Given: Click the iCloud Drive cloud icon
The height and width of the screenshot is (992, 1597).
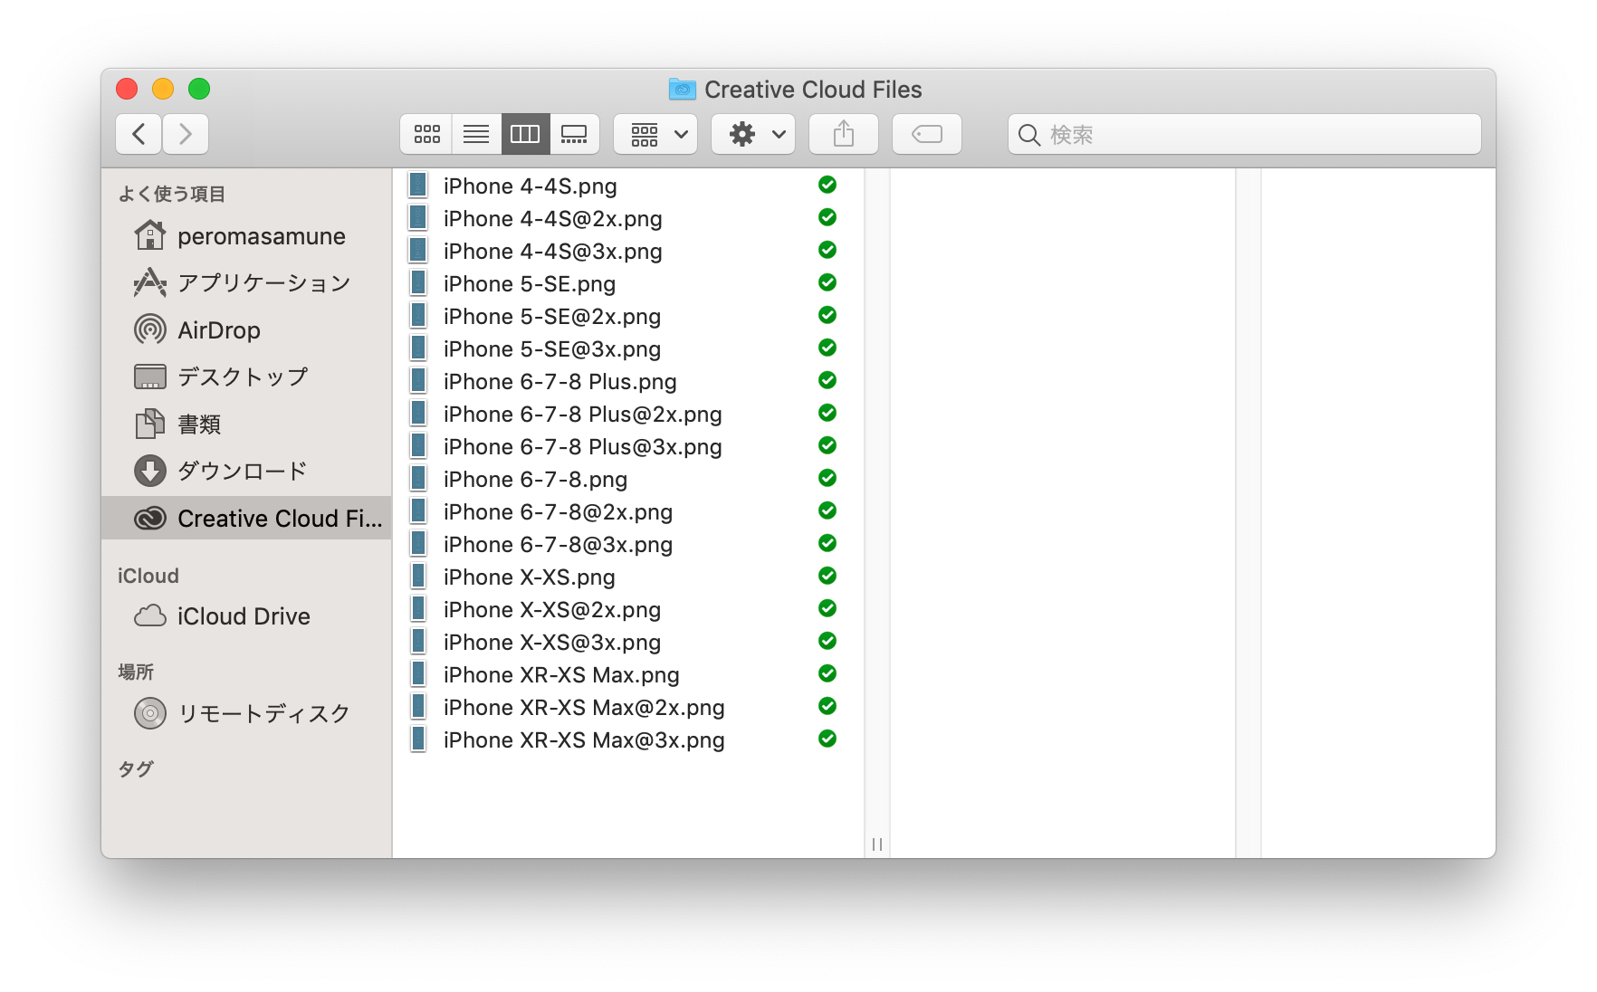Looking at the screenshot, I should tap(150, 616).
